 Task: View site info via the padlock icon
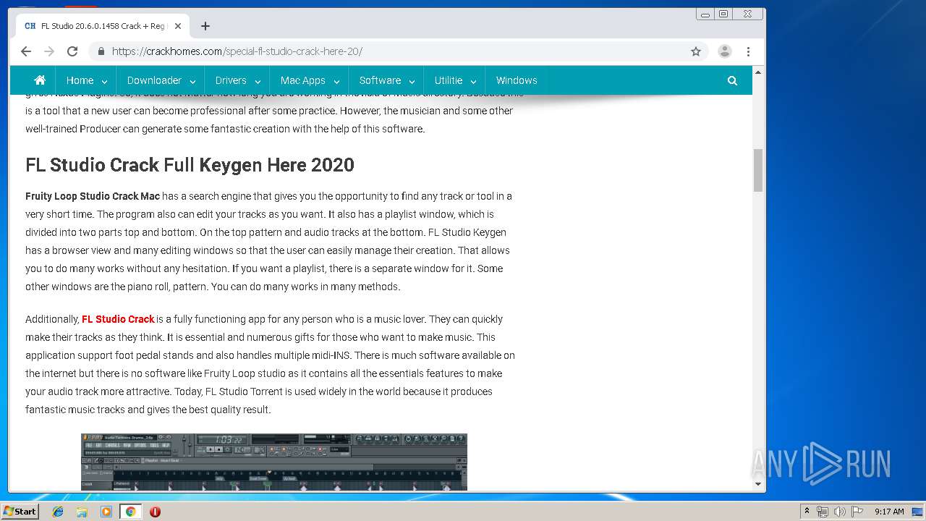pyautogui.click(x=101, y=51)
